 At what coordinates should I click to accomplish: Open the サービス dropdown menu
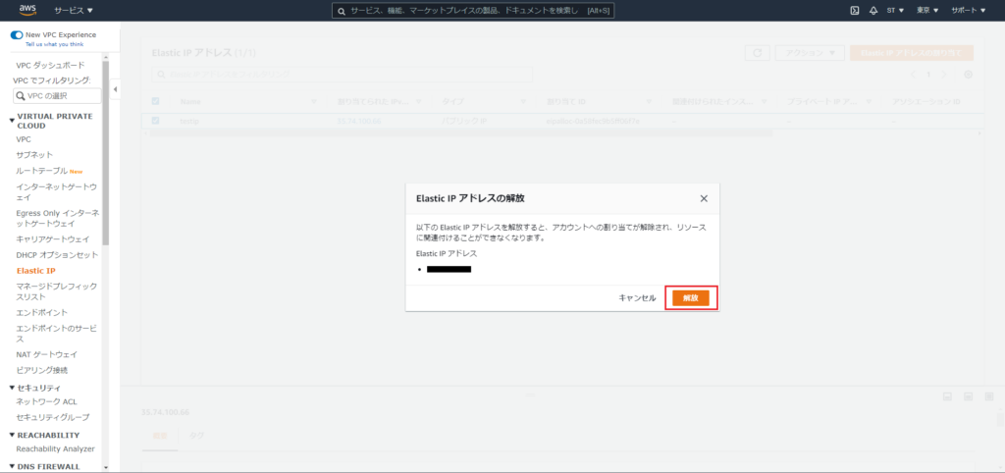click(x=74, y=10)
